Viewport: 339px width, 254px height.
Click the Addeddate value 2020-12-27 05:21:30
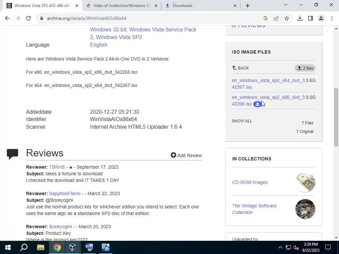click(115, 112)
